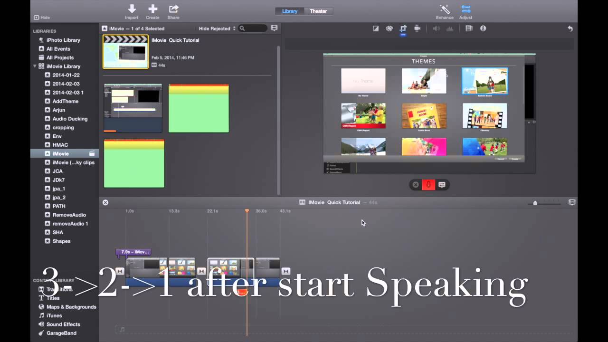The image size is (608, 342).
Task: Open the stabilization camera tool
Action: [417, 28]
